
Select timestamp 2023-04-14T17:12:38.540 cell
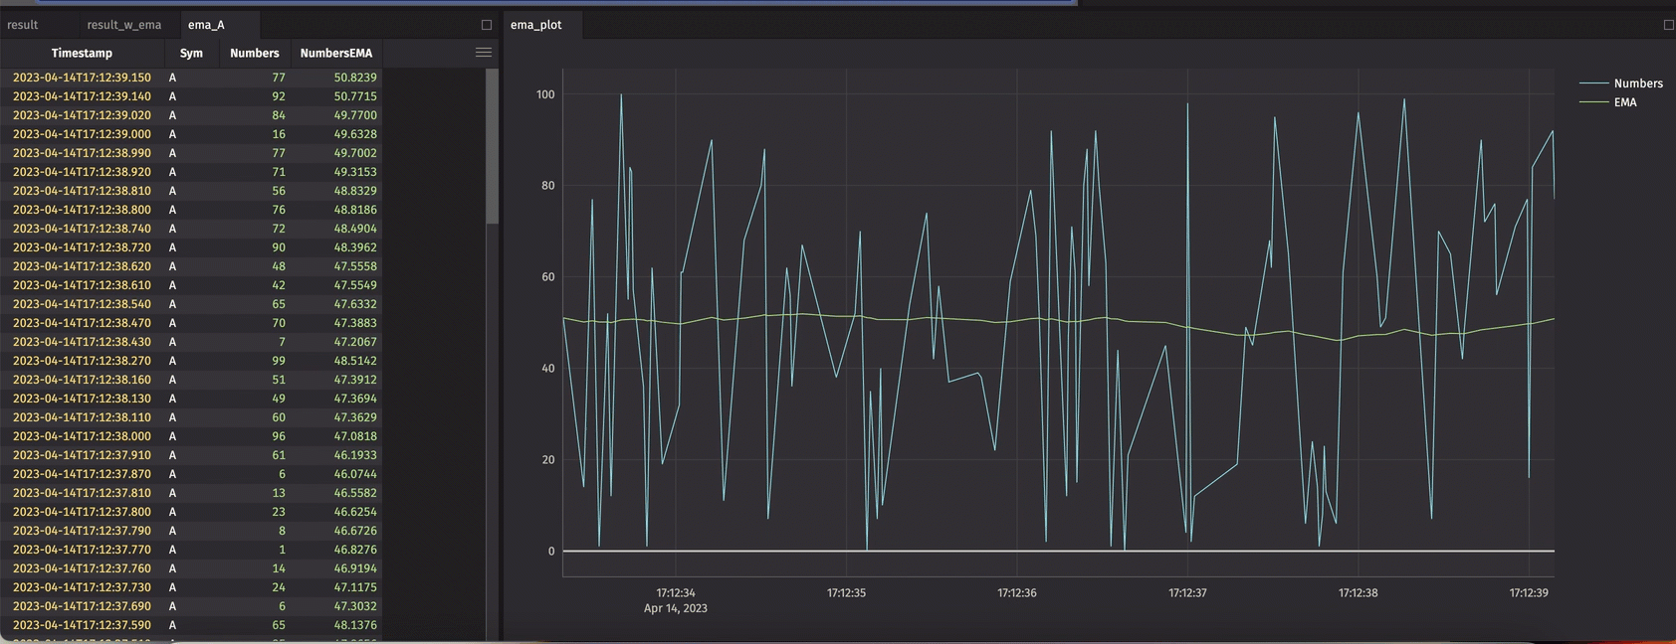(82, 304)
